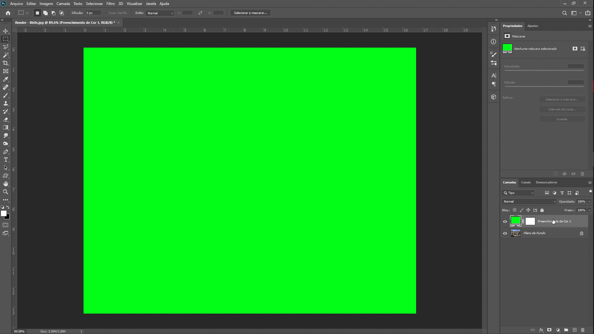This screenshot has height=334, width=594.
Task: Select the Sponge tool
Action: [x=6, y=143]
